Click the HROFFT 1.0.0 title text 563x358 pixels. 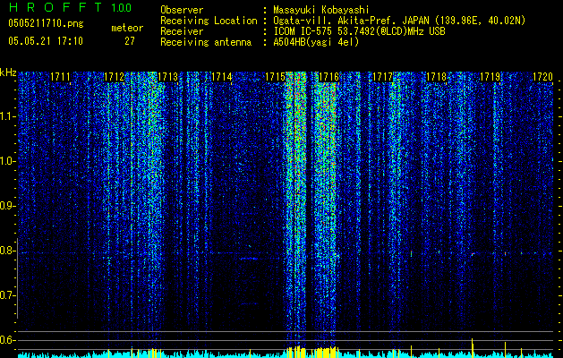point(70,7)
